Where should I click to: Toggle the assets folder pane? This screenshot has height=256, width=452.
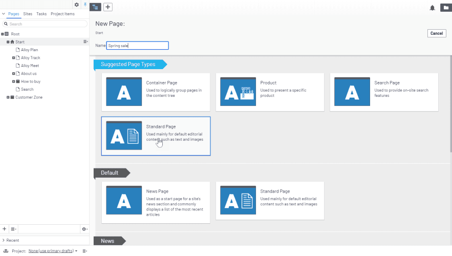(x=445, y=7)
